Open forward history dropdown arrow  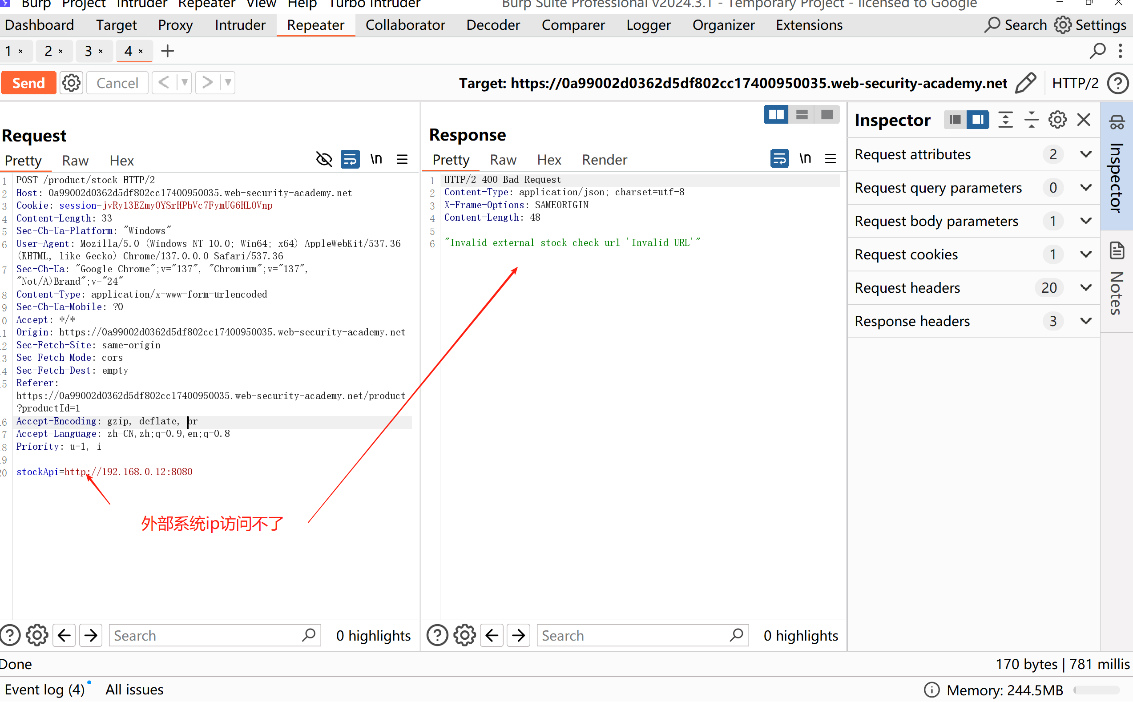click(228, 83)
